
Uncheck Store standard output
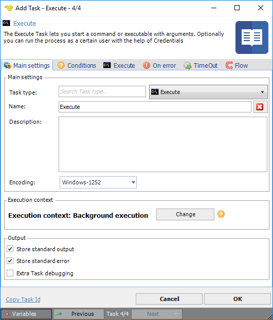[x=10, y=249]
